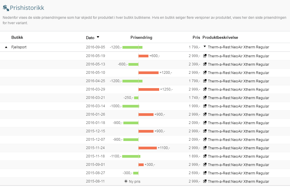This screenshot has height=187, width=290.
Task: Click the red +1250,- price increase bar
Action: tap(149, 89)
